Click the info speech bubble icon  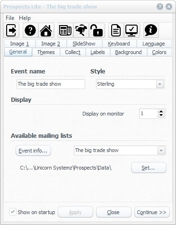(151, 30)
